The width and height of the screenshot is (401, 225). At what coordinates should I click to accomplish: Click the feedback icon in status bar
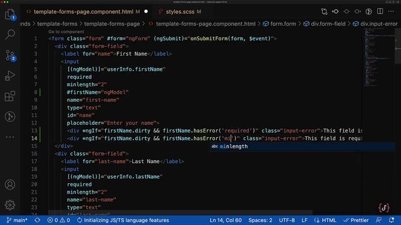378,220
